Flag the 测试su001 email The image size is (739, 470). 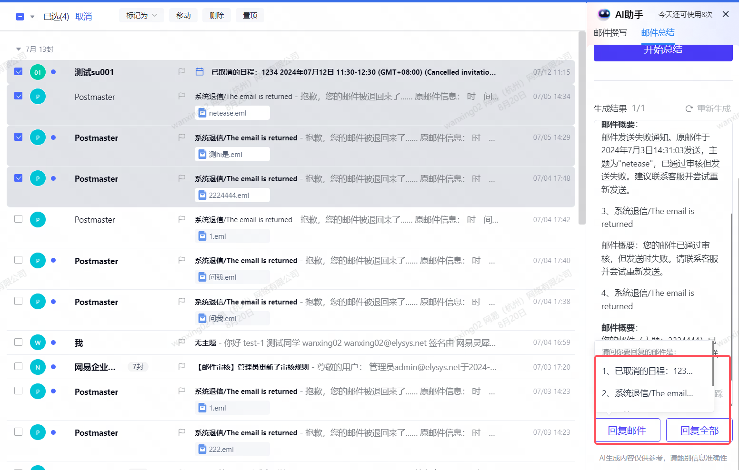(x=182, y=72)
